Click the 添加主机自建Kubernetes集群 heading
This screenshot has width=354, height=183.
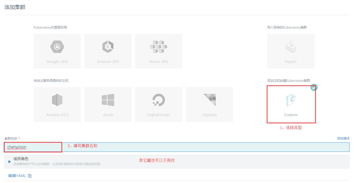pos(289,81)
